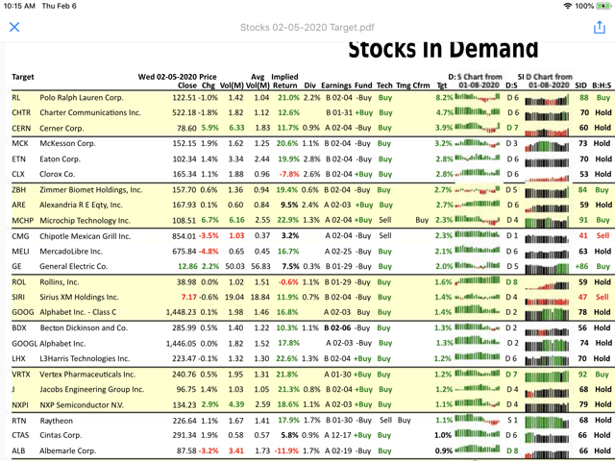
Task: Open the share sheet icon
Action: pos(600,27)
